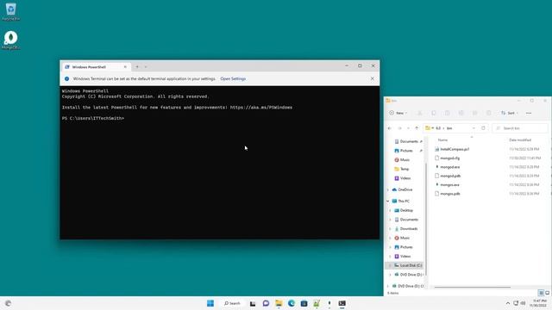
Task: Go forward using Explorer forward arrow
Action: [399, 128]
